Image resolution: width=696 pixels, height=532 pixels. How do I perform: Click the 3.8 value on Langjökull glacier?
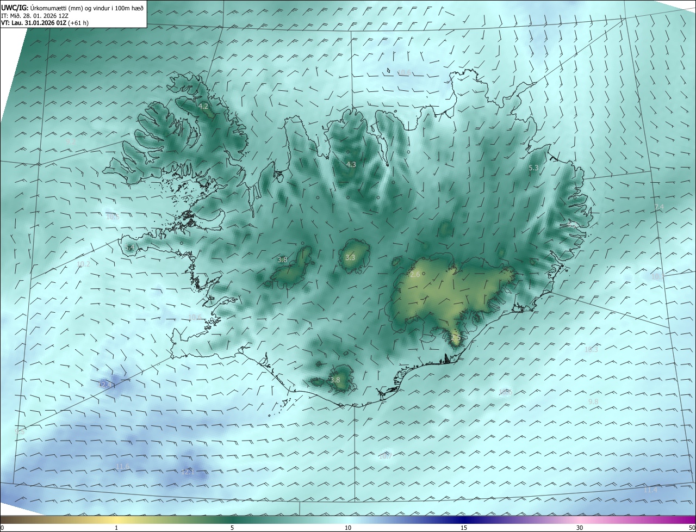coord(282,260)
